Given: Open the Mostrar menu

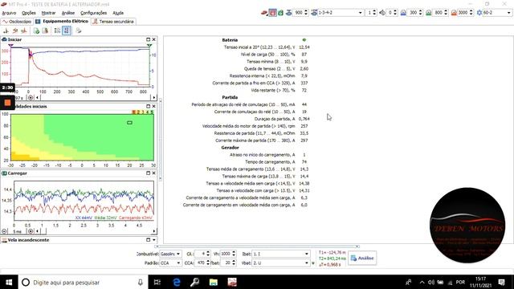Looking at the screenshot, I should (48, 13).
